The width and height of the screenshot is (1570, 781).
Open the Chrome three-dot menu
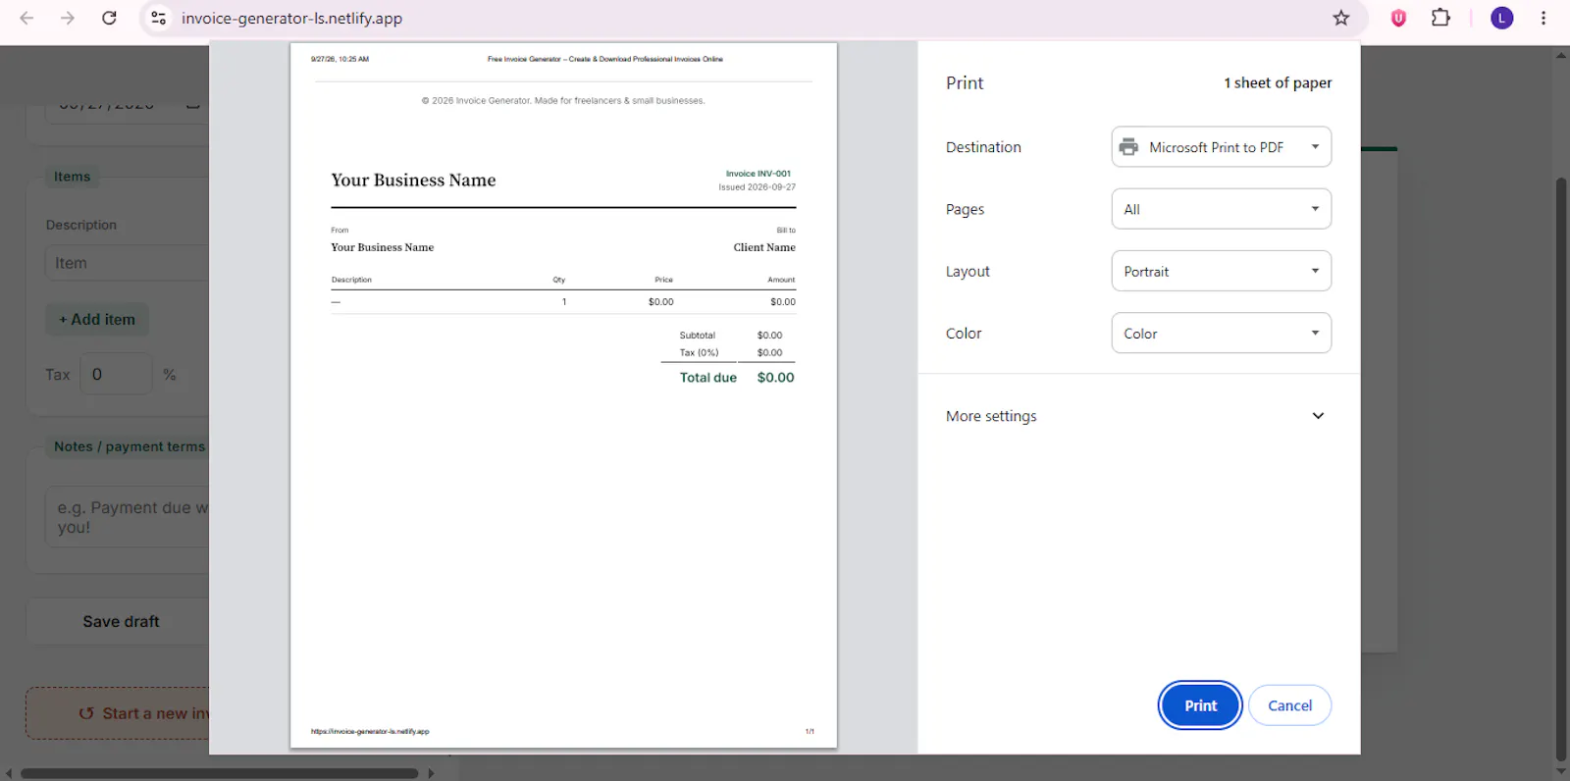[1544, 18]
